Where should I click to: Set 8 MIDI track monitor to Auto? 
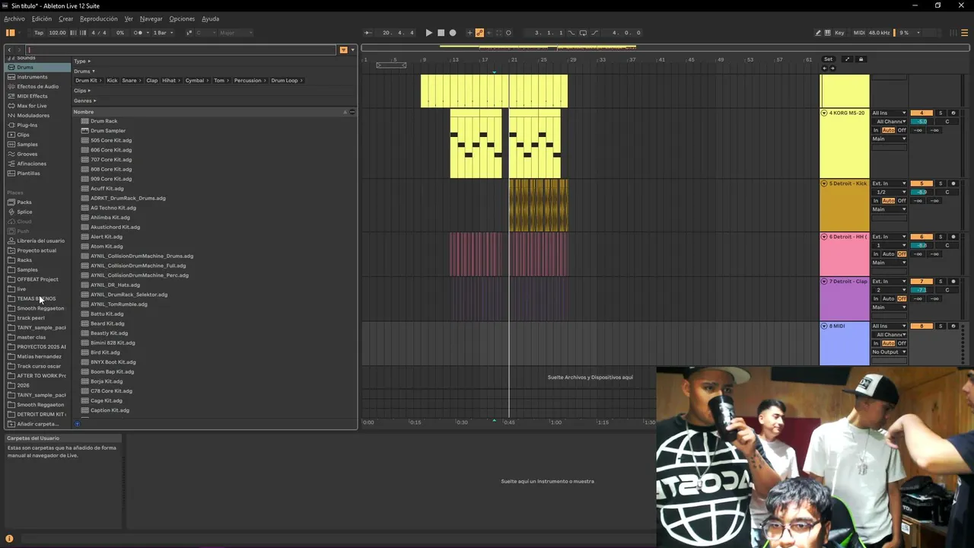(888, 343)
